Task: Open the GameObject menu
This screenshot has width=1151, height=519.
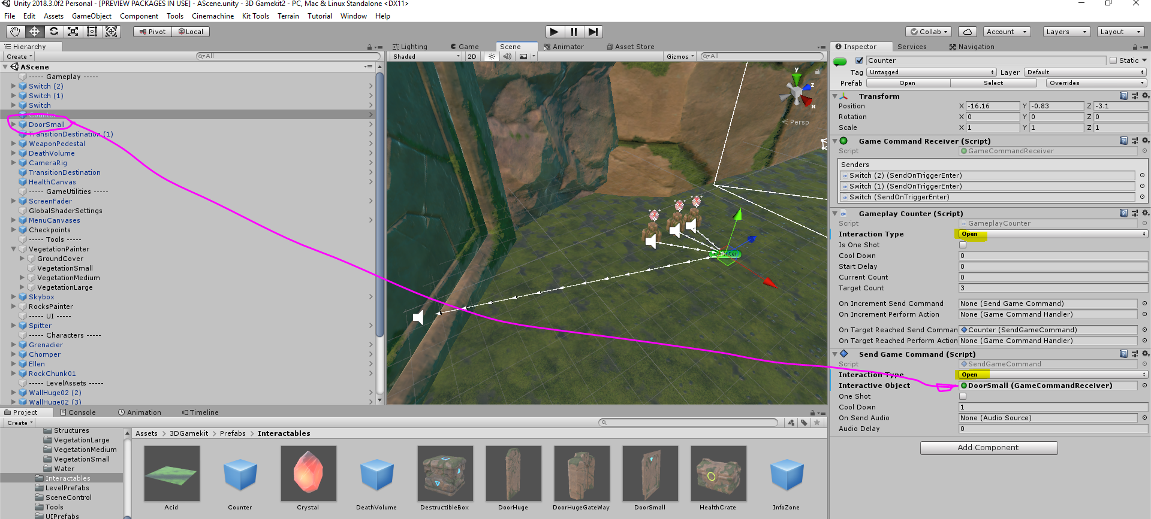Action: click(x=92, y=16)
